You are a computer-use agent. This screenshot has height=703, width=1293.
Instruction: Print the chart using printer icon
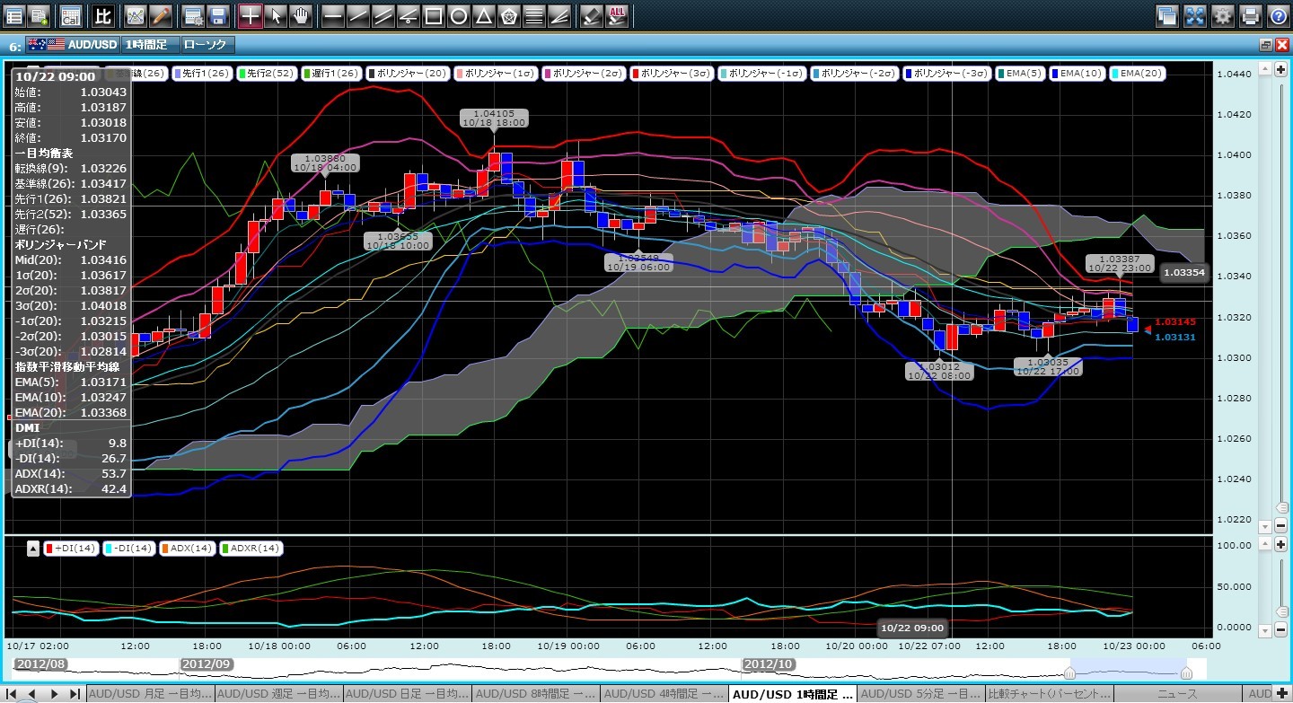point(1250,15)
